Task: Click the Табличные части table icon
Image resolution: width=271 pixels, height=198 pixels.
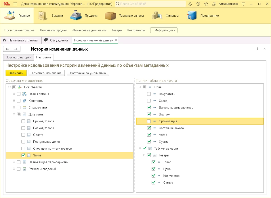Action: [x=150, y=148]
